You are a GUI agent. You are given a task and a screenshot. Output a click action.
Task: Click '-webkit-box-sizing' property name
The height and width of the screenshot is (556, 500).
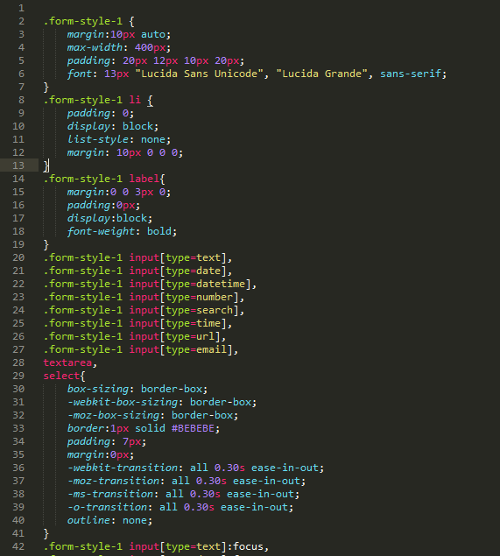tap(123, 403)
